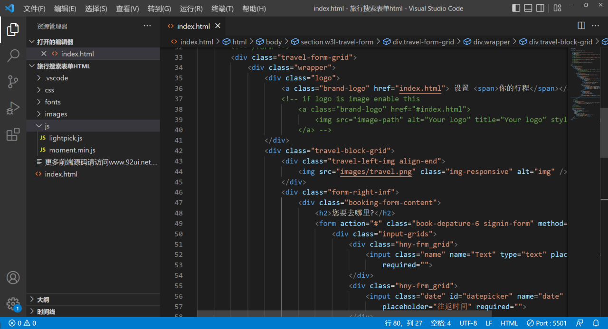The height and width of the screenshot is (329, 608).
Task: Open the Extensions view icon
Action: [13, 134]
